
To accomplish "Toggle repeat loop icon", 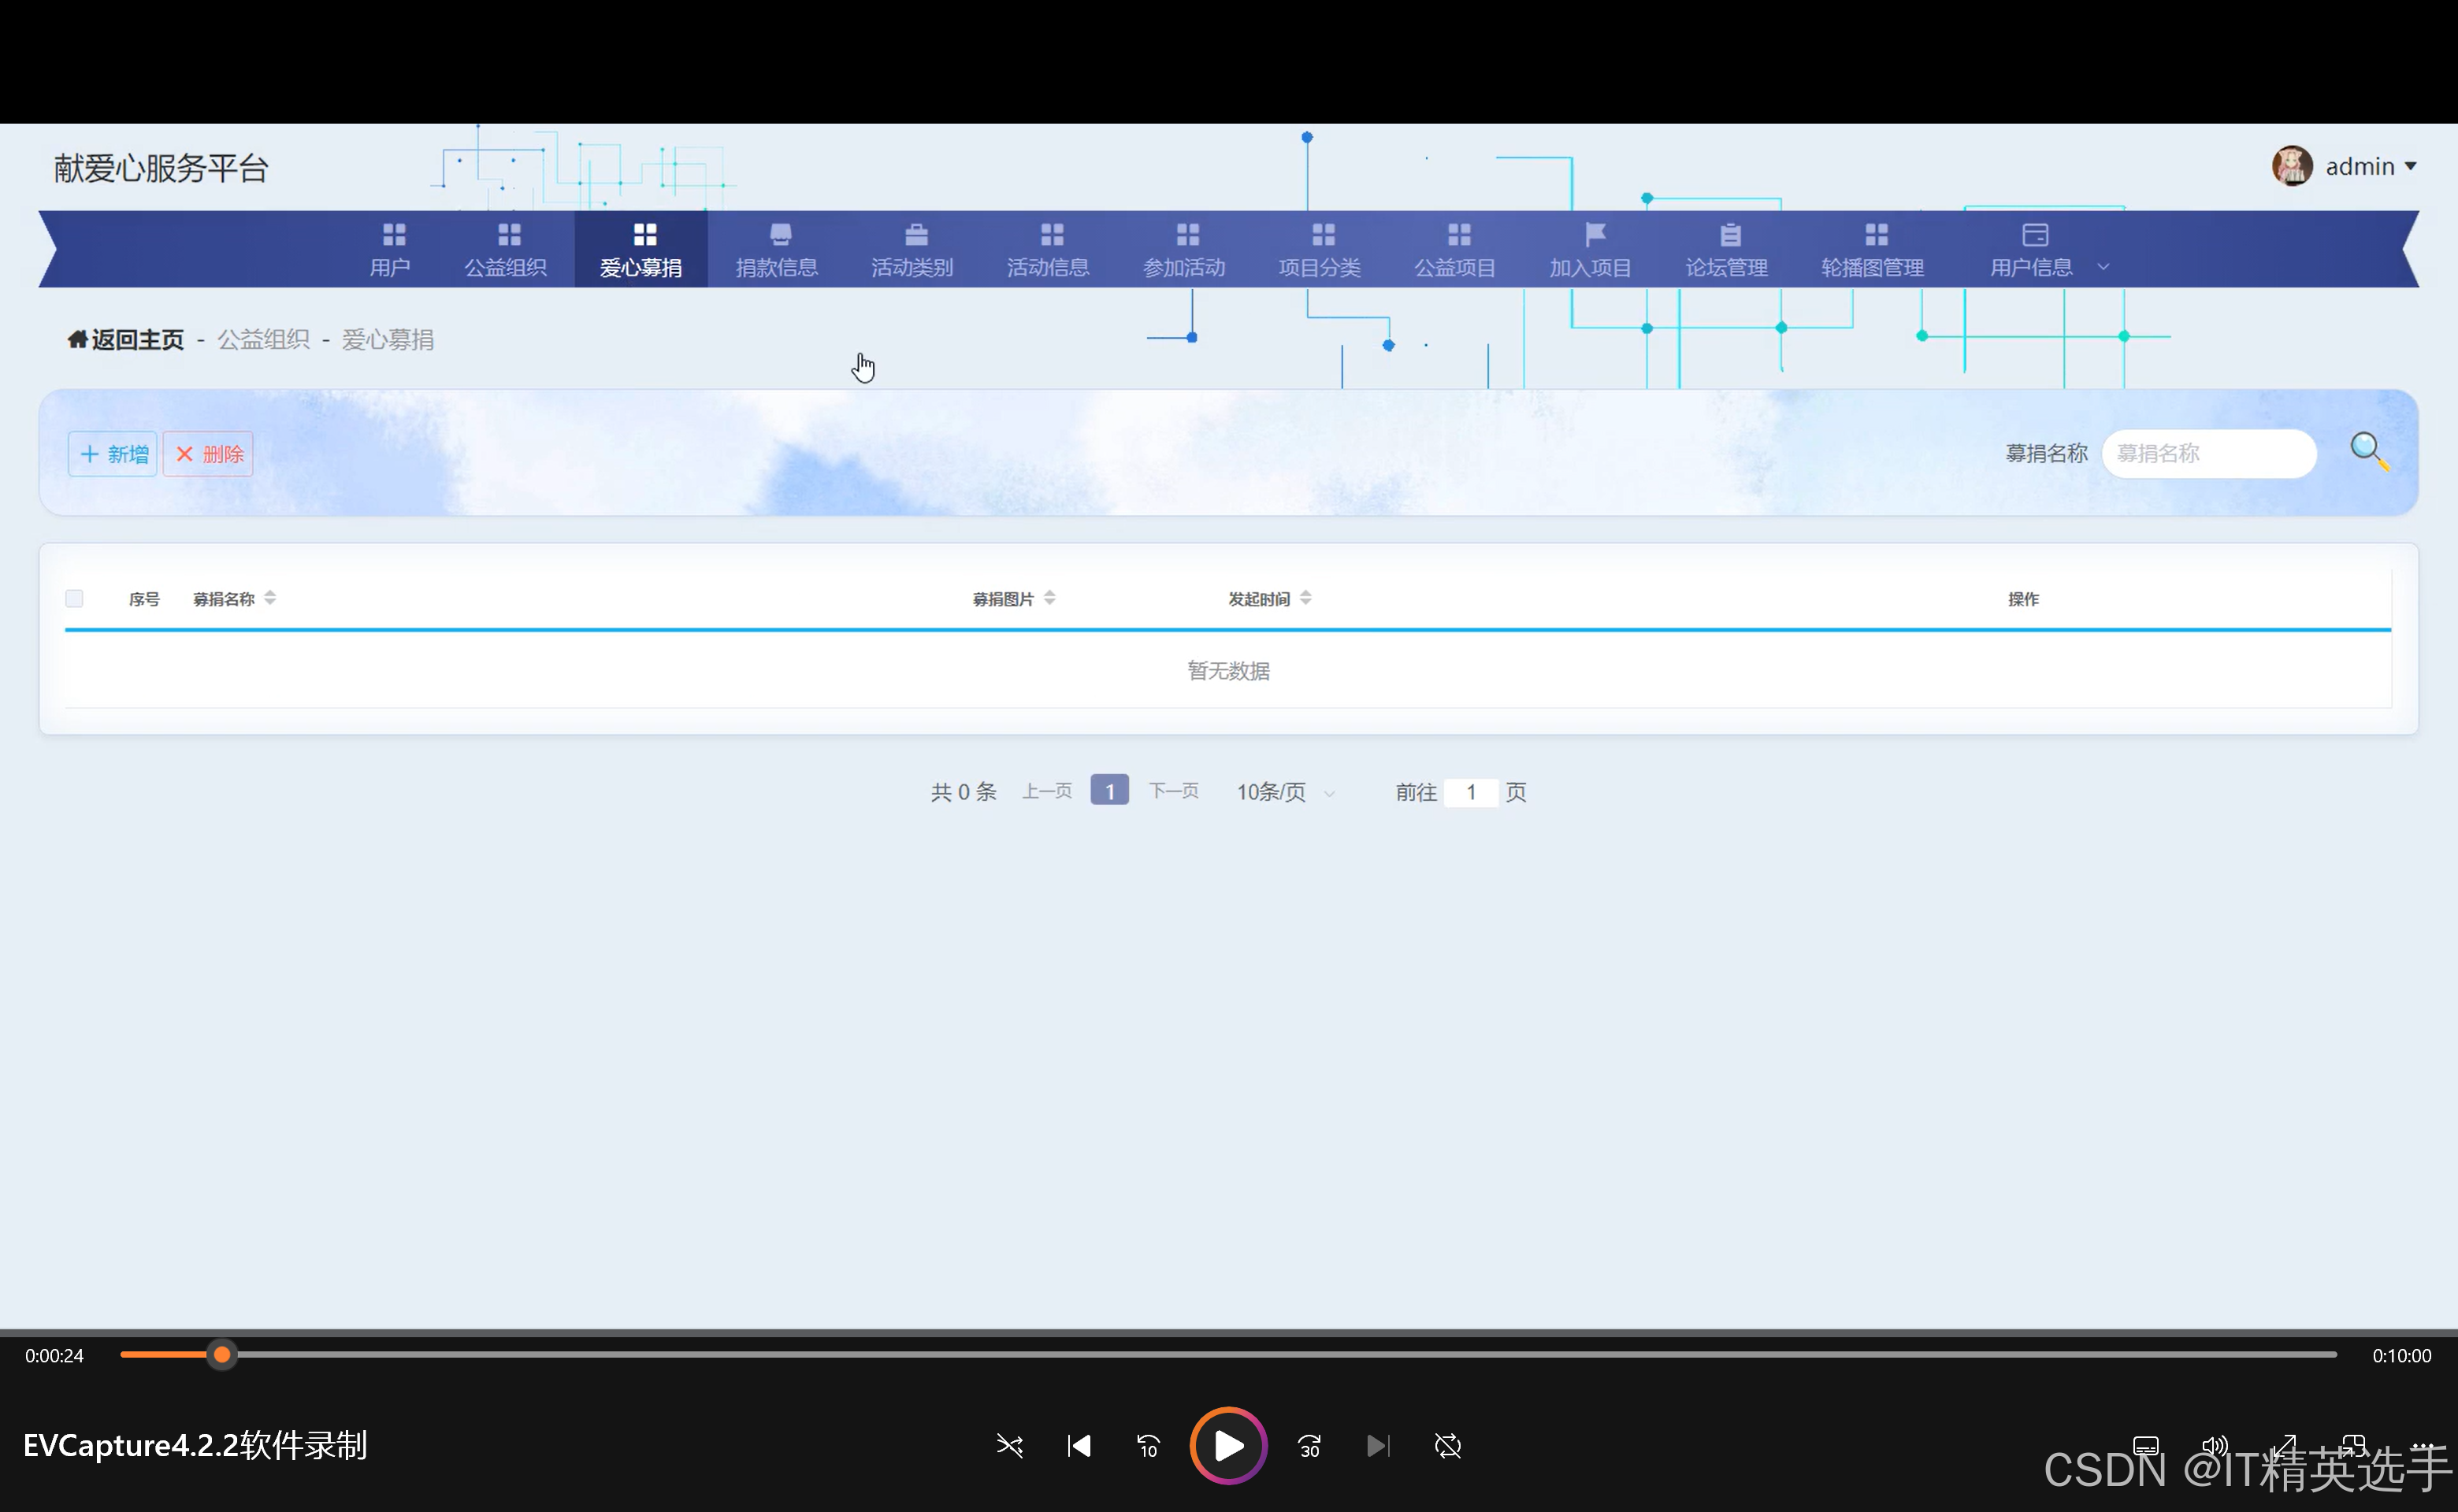I will click(1447, 1446).
